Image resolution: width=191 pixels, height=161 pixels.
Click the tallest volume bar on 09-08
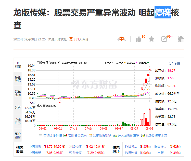[150, 117]
